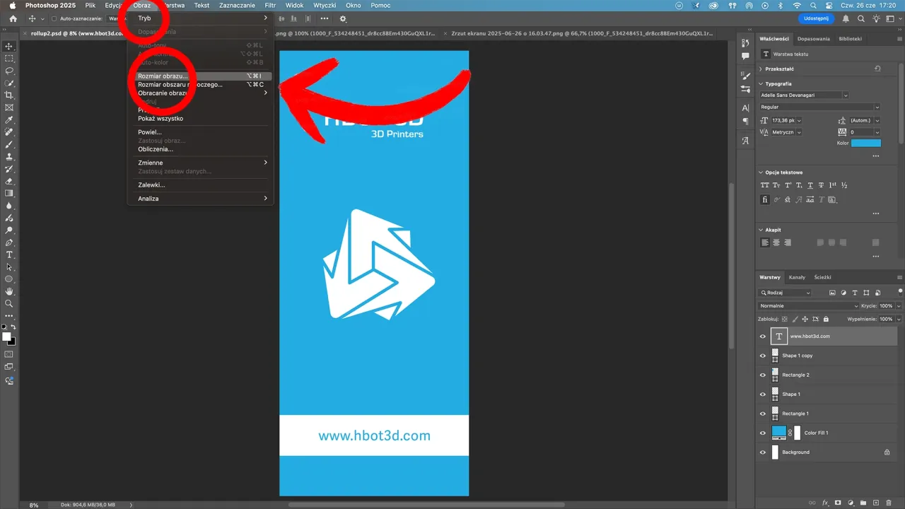Enable small caps in Opcje tekstowe
Image resolution: width=905 pixels, height=509 pixels.
(776, 185)
